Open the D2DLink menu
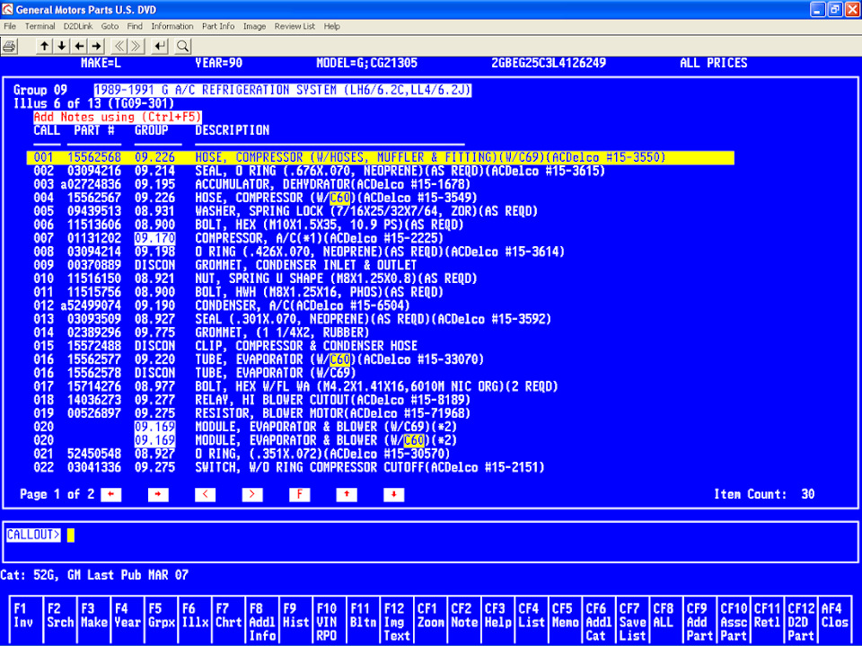Screen dimensions: 862x646 pyautogui.click(x=78, y=26)
